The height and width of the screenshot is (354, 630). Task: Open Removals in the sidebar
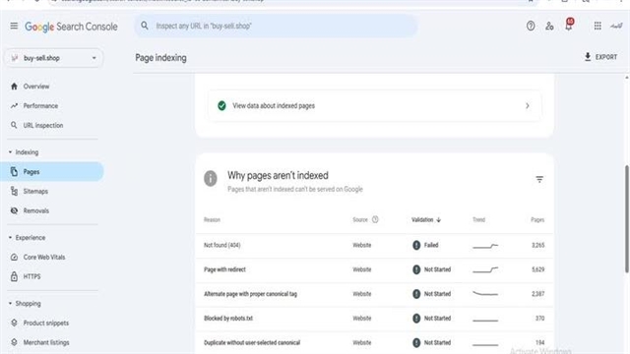pos(35,210)
